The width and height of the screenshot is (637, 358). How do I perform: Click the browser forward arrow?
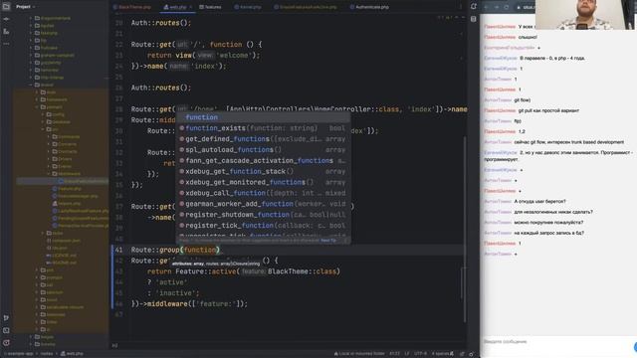click(x=497, y=7)
